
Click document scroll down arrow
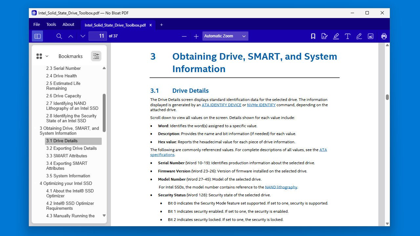coord(387,224)
